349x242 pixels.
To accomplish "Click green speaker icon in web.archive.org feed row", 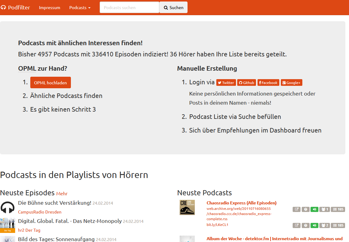I will tap(314, 209).
